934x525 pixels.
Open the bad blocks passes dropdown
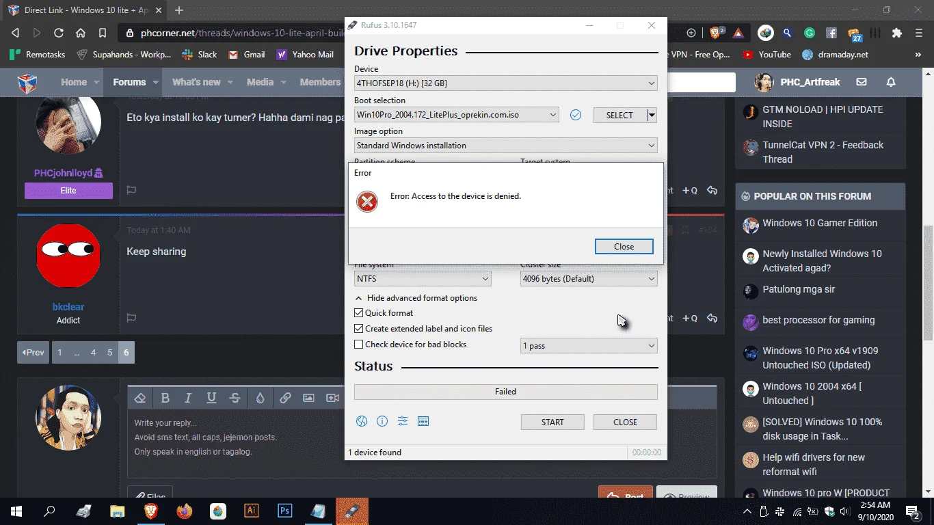(589, 346)
